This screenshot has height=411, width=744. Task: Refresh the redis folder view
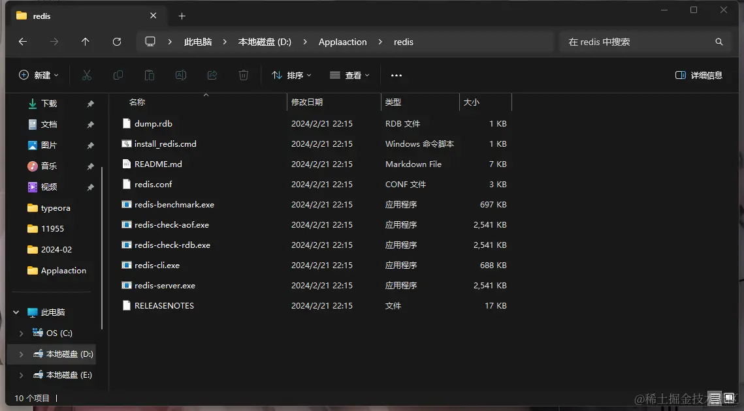(x=117, y=42)
